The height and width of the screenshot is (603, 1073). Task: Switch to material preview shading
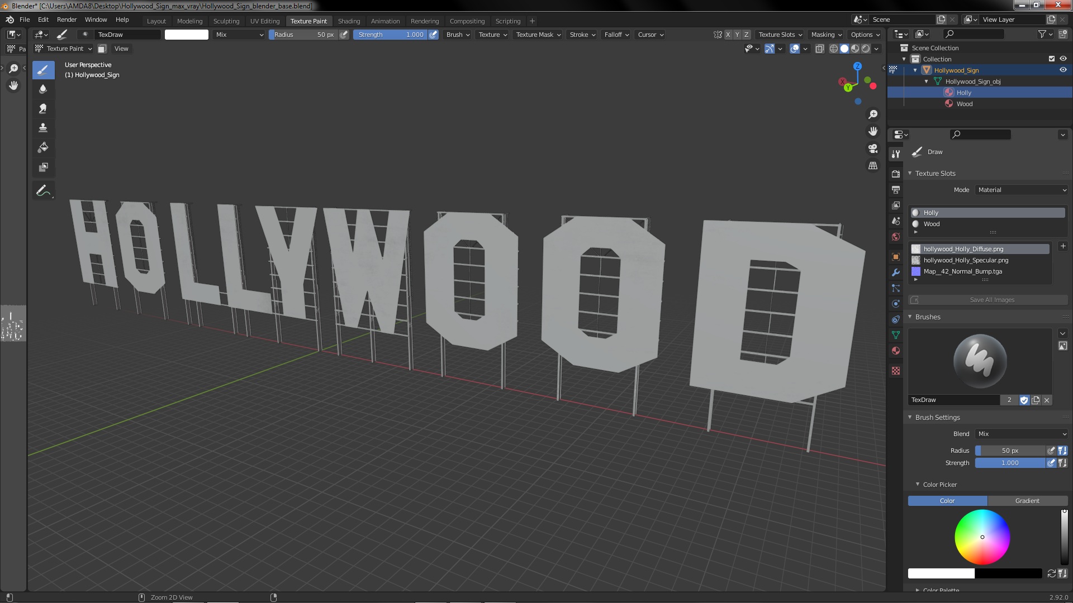pyautogui.click(x=855, y=49)
